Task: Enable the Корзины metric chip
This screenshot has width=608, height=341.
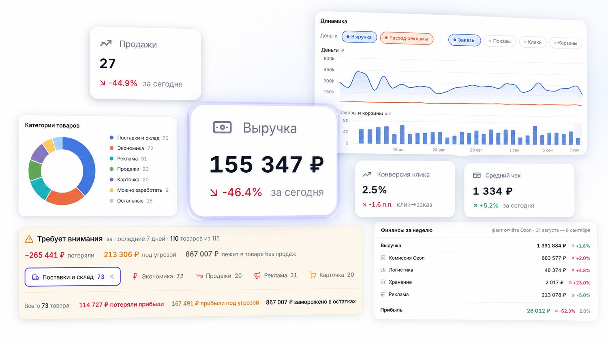Action: [565, 43]
